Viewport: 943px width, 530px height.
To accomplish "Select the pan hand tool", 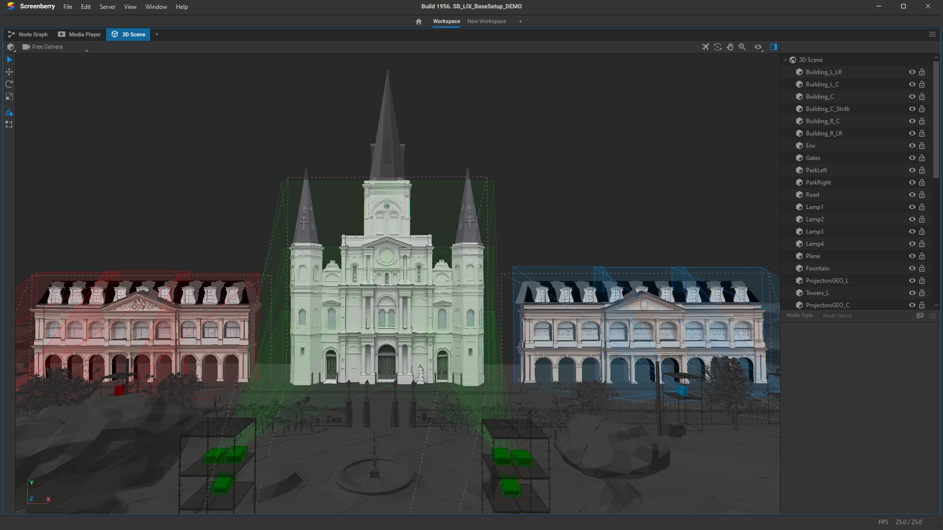I will point(730,47).
